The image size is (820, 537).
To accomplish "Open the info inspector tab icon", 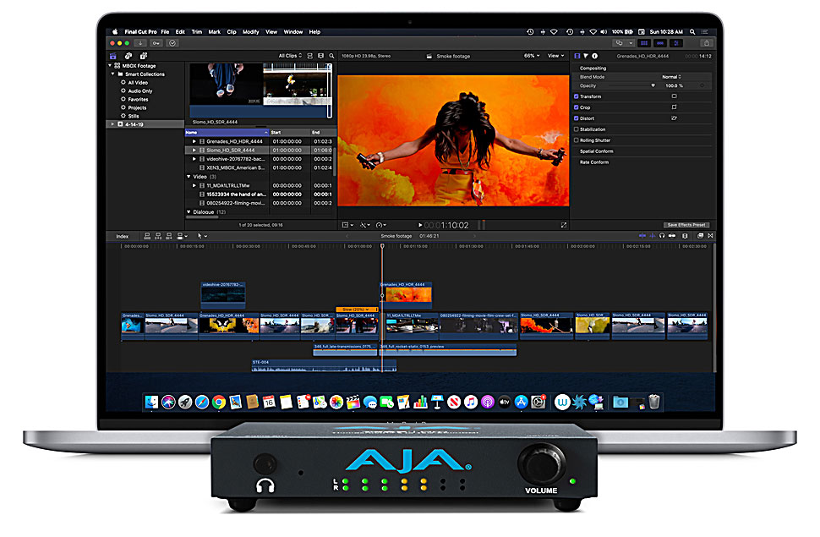I will (594, 56).
